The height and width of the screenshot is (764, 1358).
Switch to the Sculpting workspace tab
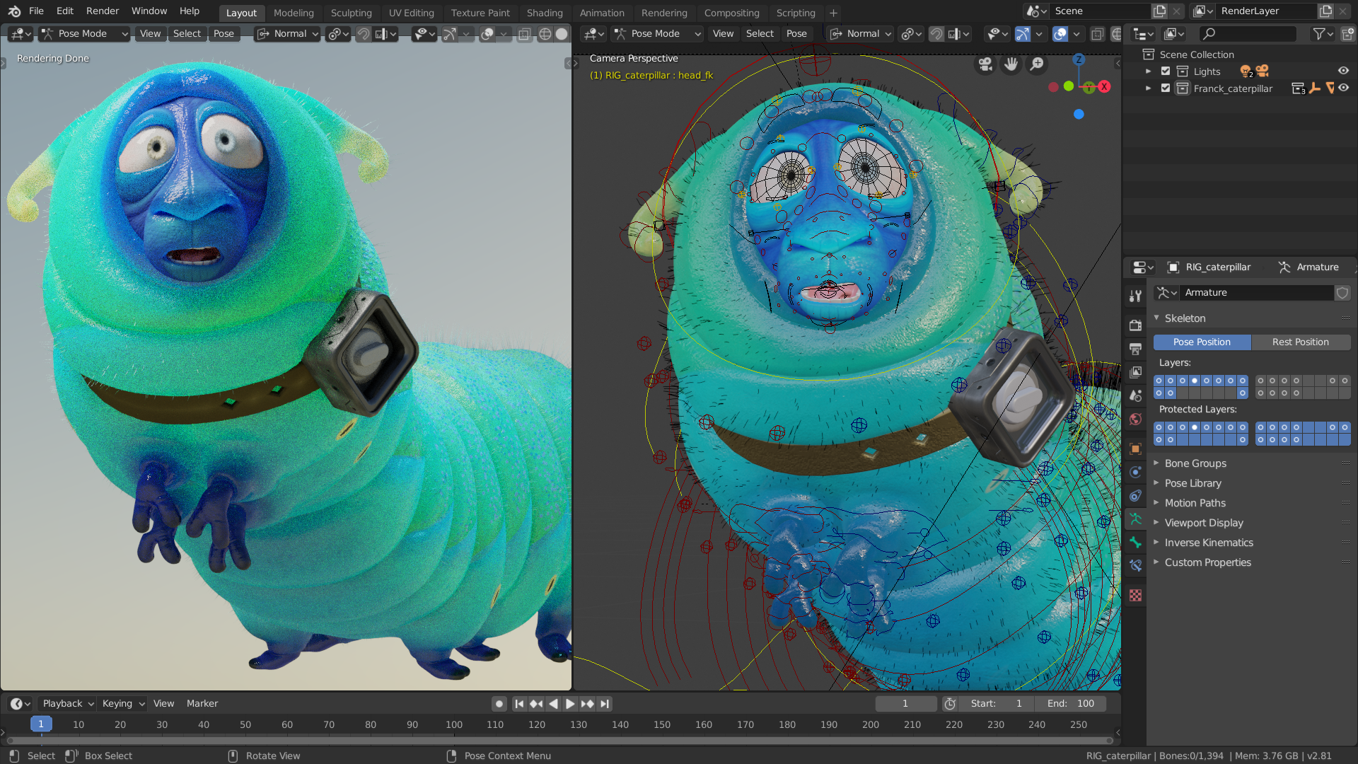tap(351, 13)
